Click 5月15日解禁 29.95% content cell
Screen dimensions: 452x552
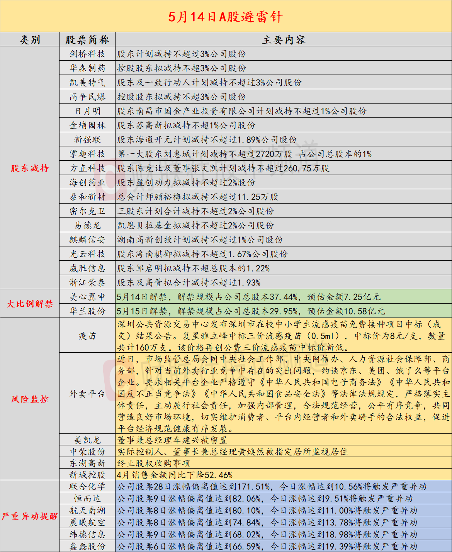click(284, 311)
